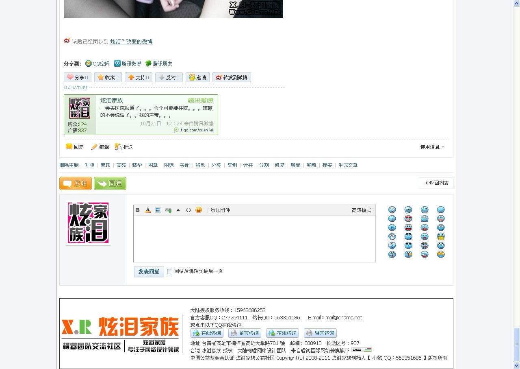Click 炫泪家族 name in signature card

(x=112, y=100)
